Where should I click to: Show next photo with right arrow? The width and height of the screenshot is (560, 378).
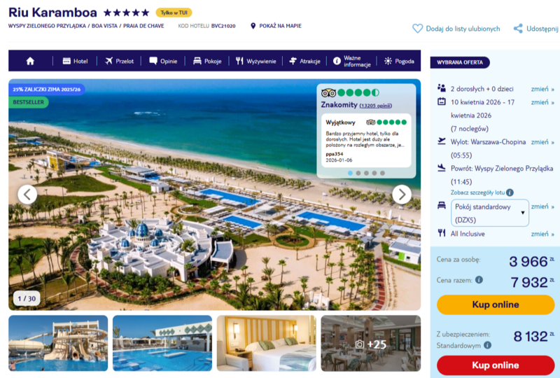pos(401,195)
